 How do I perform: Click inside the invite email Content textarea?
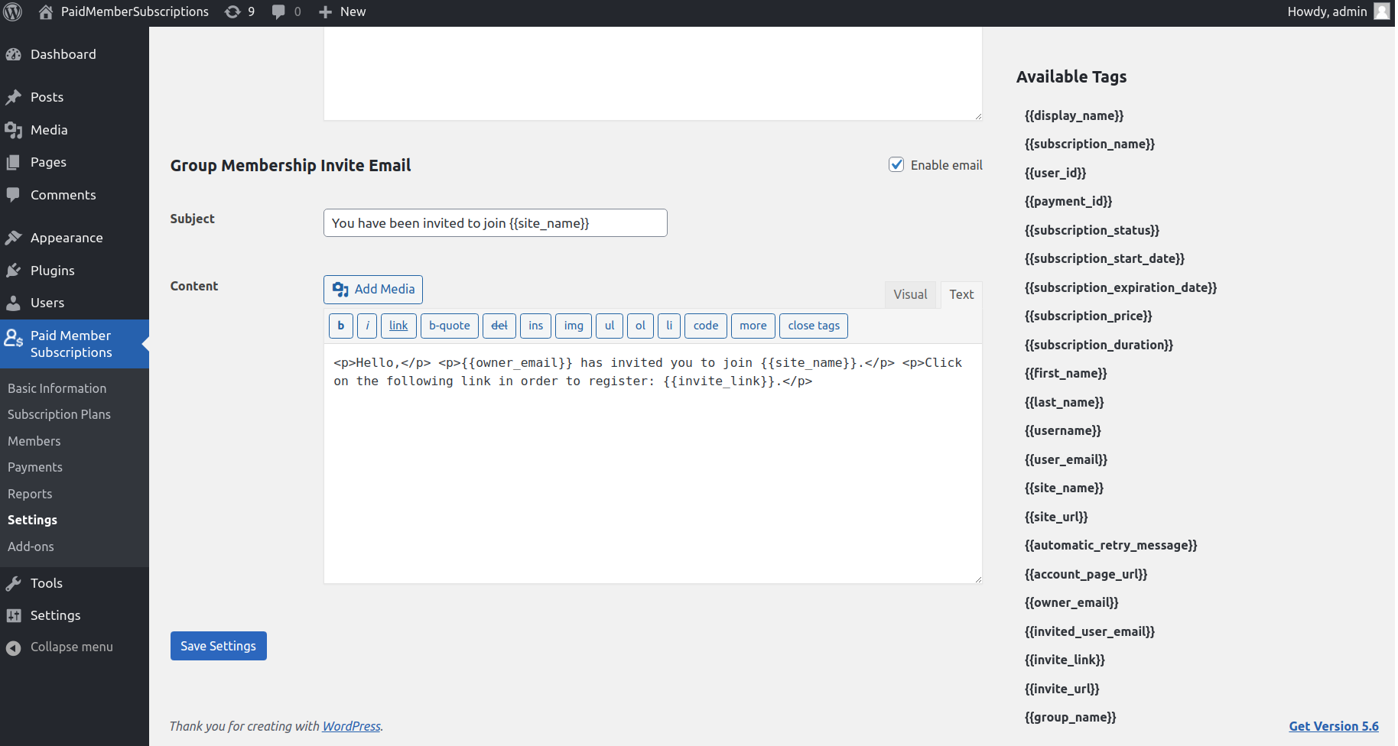[x=653, y=464]
